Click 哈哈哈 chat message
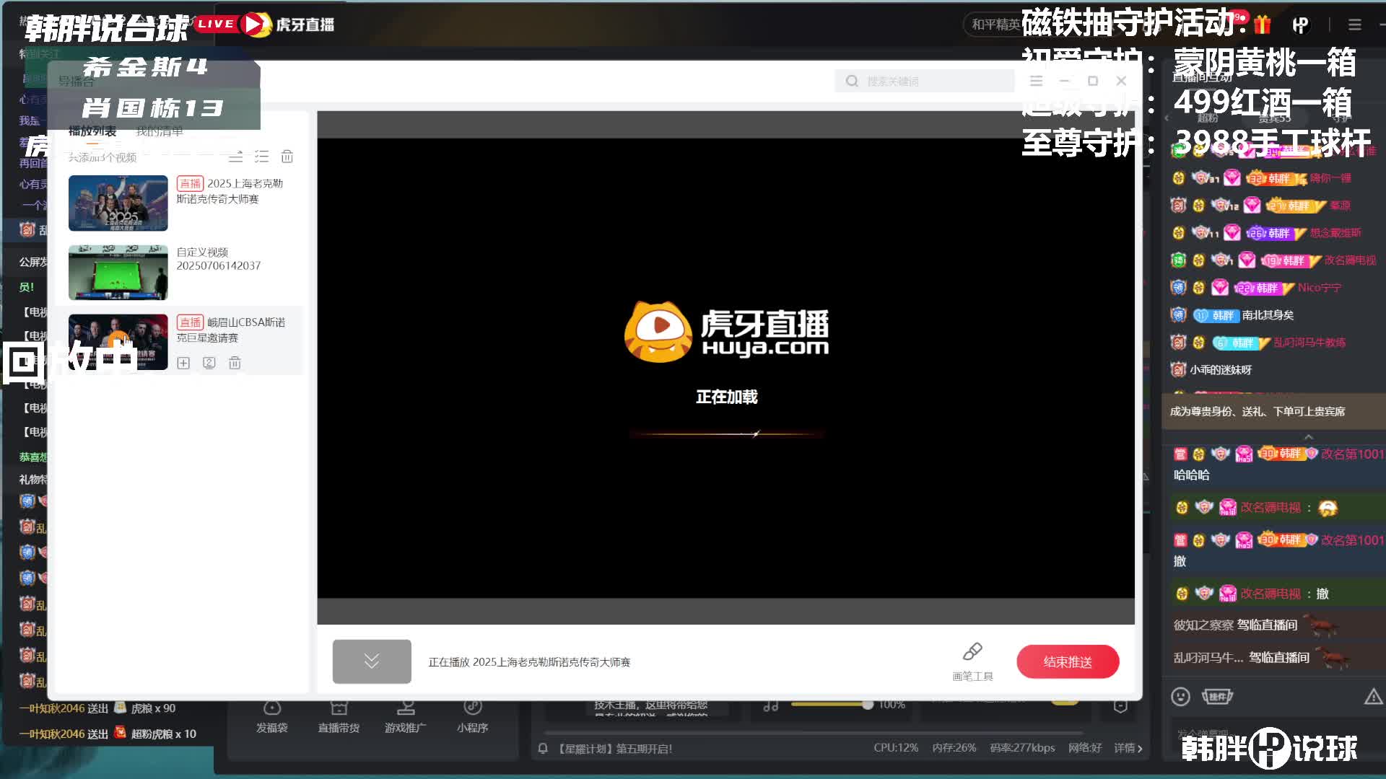This screenshot has width=1386, height=779. [x=1192, y=475]
